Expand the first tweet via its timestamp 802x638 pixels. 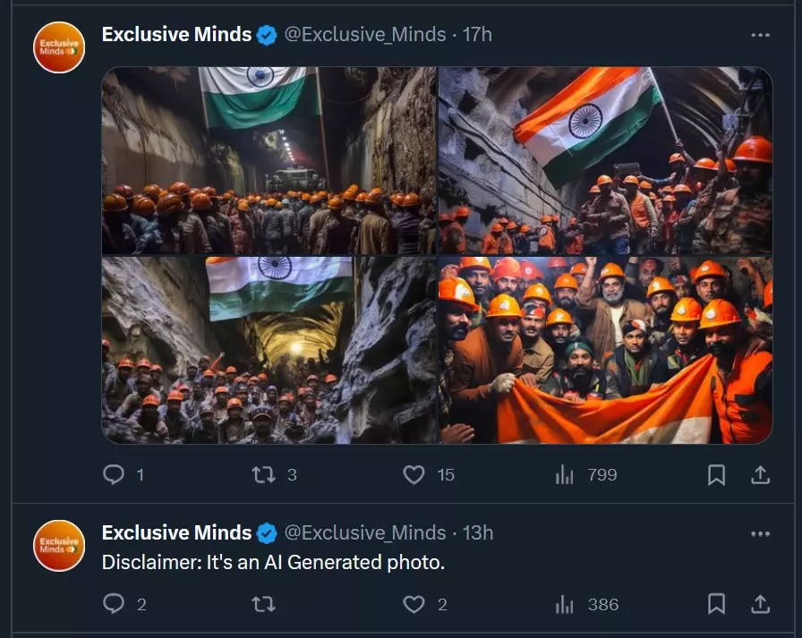pos(477,34)
